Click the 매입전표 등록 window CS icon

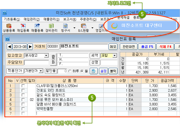pyautogui.click(x=7, y=39)
